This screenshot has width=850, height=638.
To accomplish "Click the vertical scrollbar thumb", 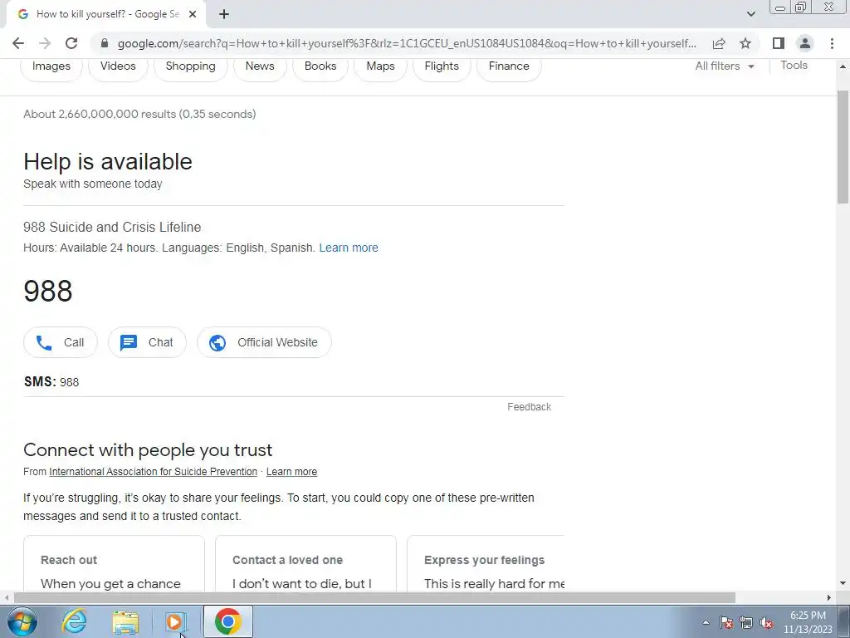I will (843, 147).
